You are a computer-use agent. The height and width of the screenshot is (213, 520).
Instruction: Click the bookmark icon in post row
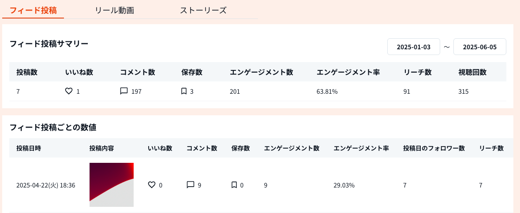(x=234, y=185)
